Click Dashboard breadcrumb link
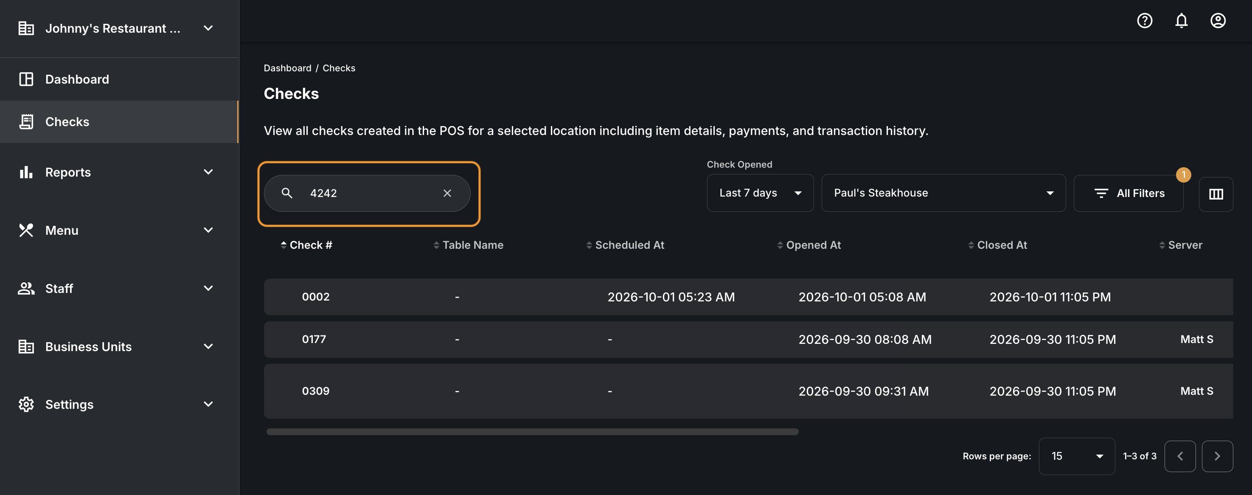Screen dimensions: 1252x495 click(x=287, y=68)
